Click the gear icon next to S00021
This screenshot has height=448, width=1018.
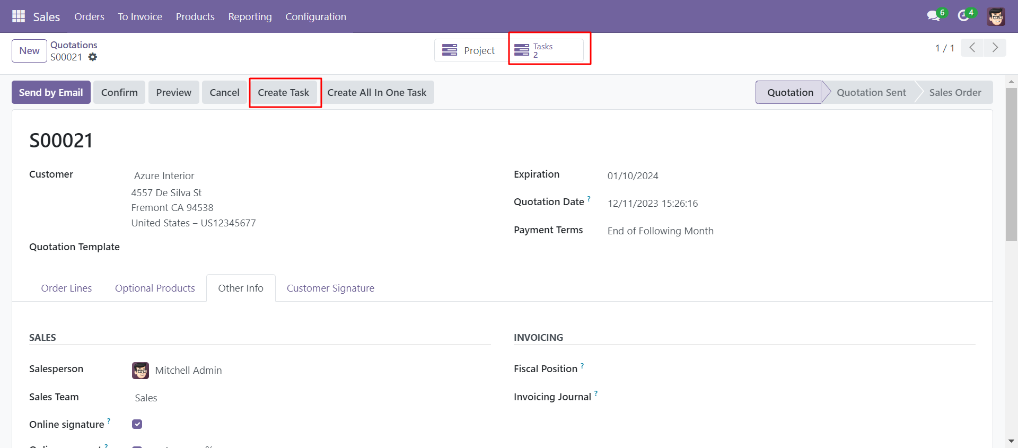(93, 57)
